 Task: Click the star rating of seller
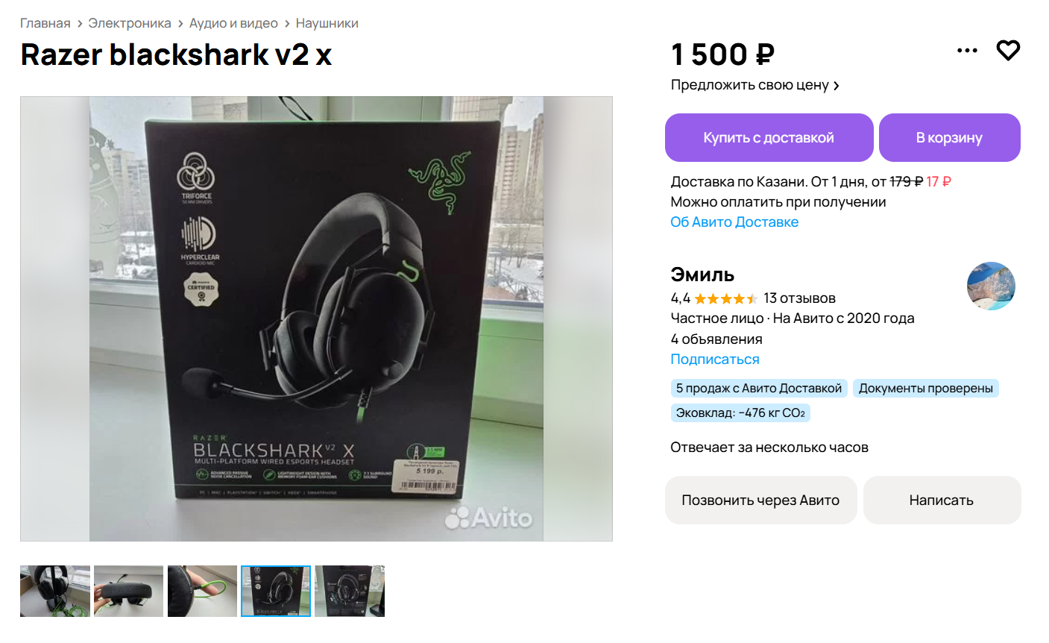(725, 298)
